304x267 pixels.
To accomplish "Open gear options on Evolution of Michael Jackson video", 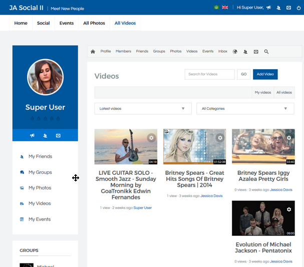I will (289, 209).
